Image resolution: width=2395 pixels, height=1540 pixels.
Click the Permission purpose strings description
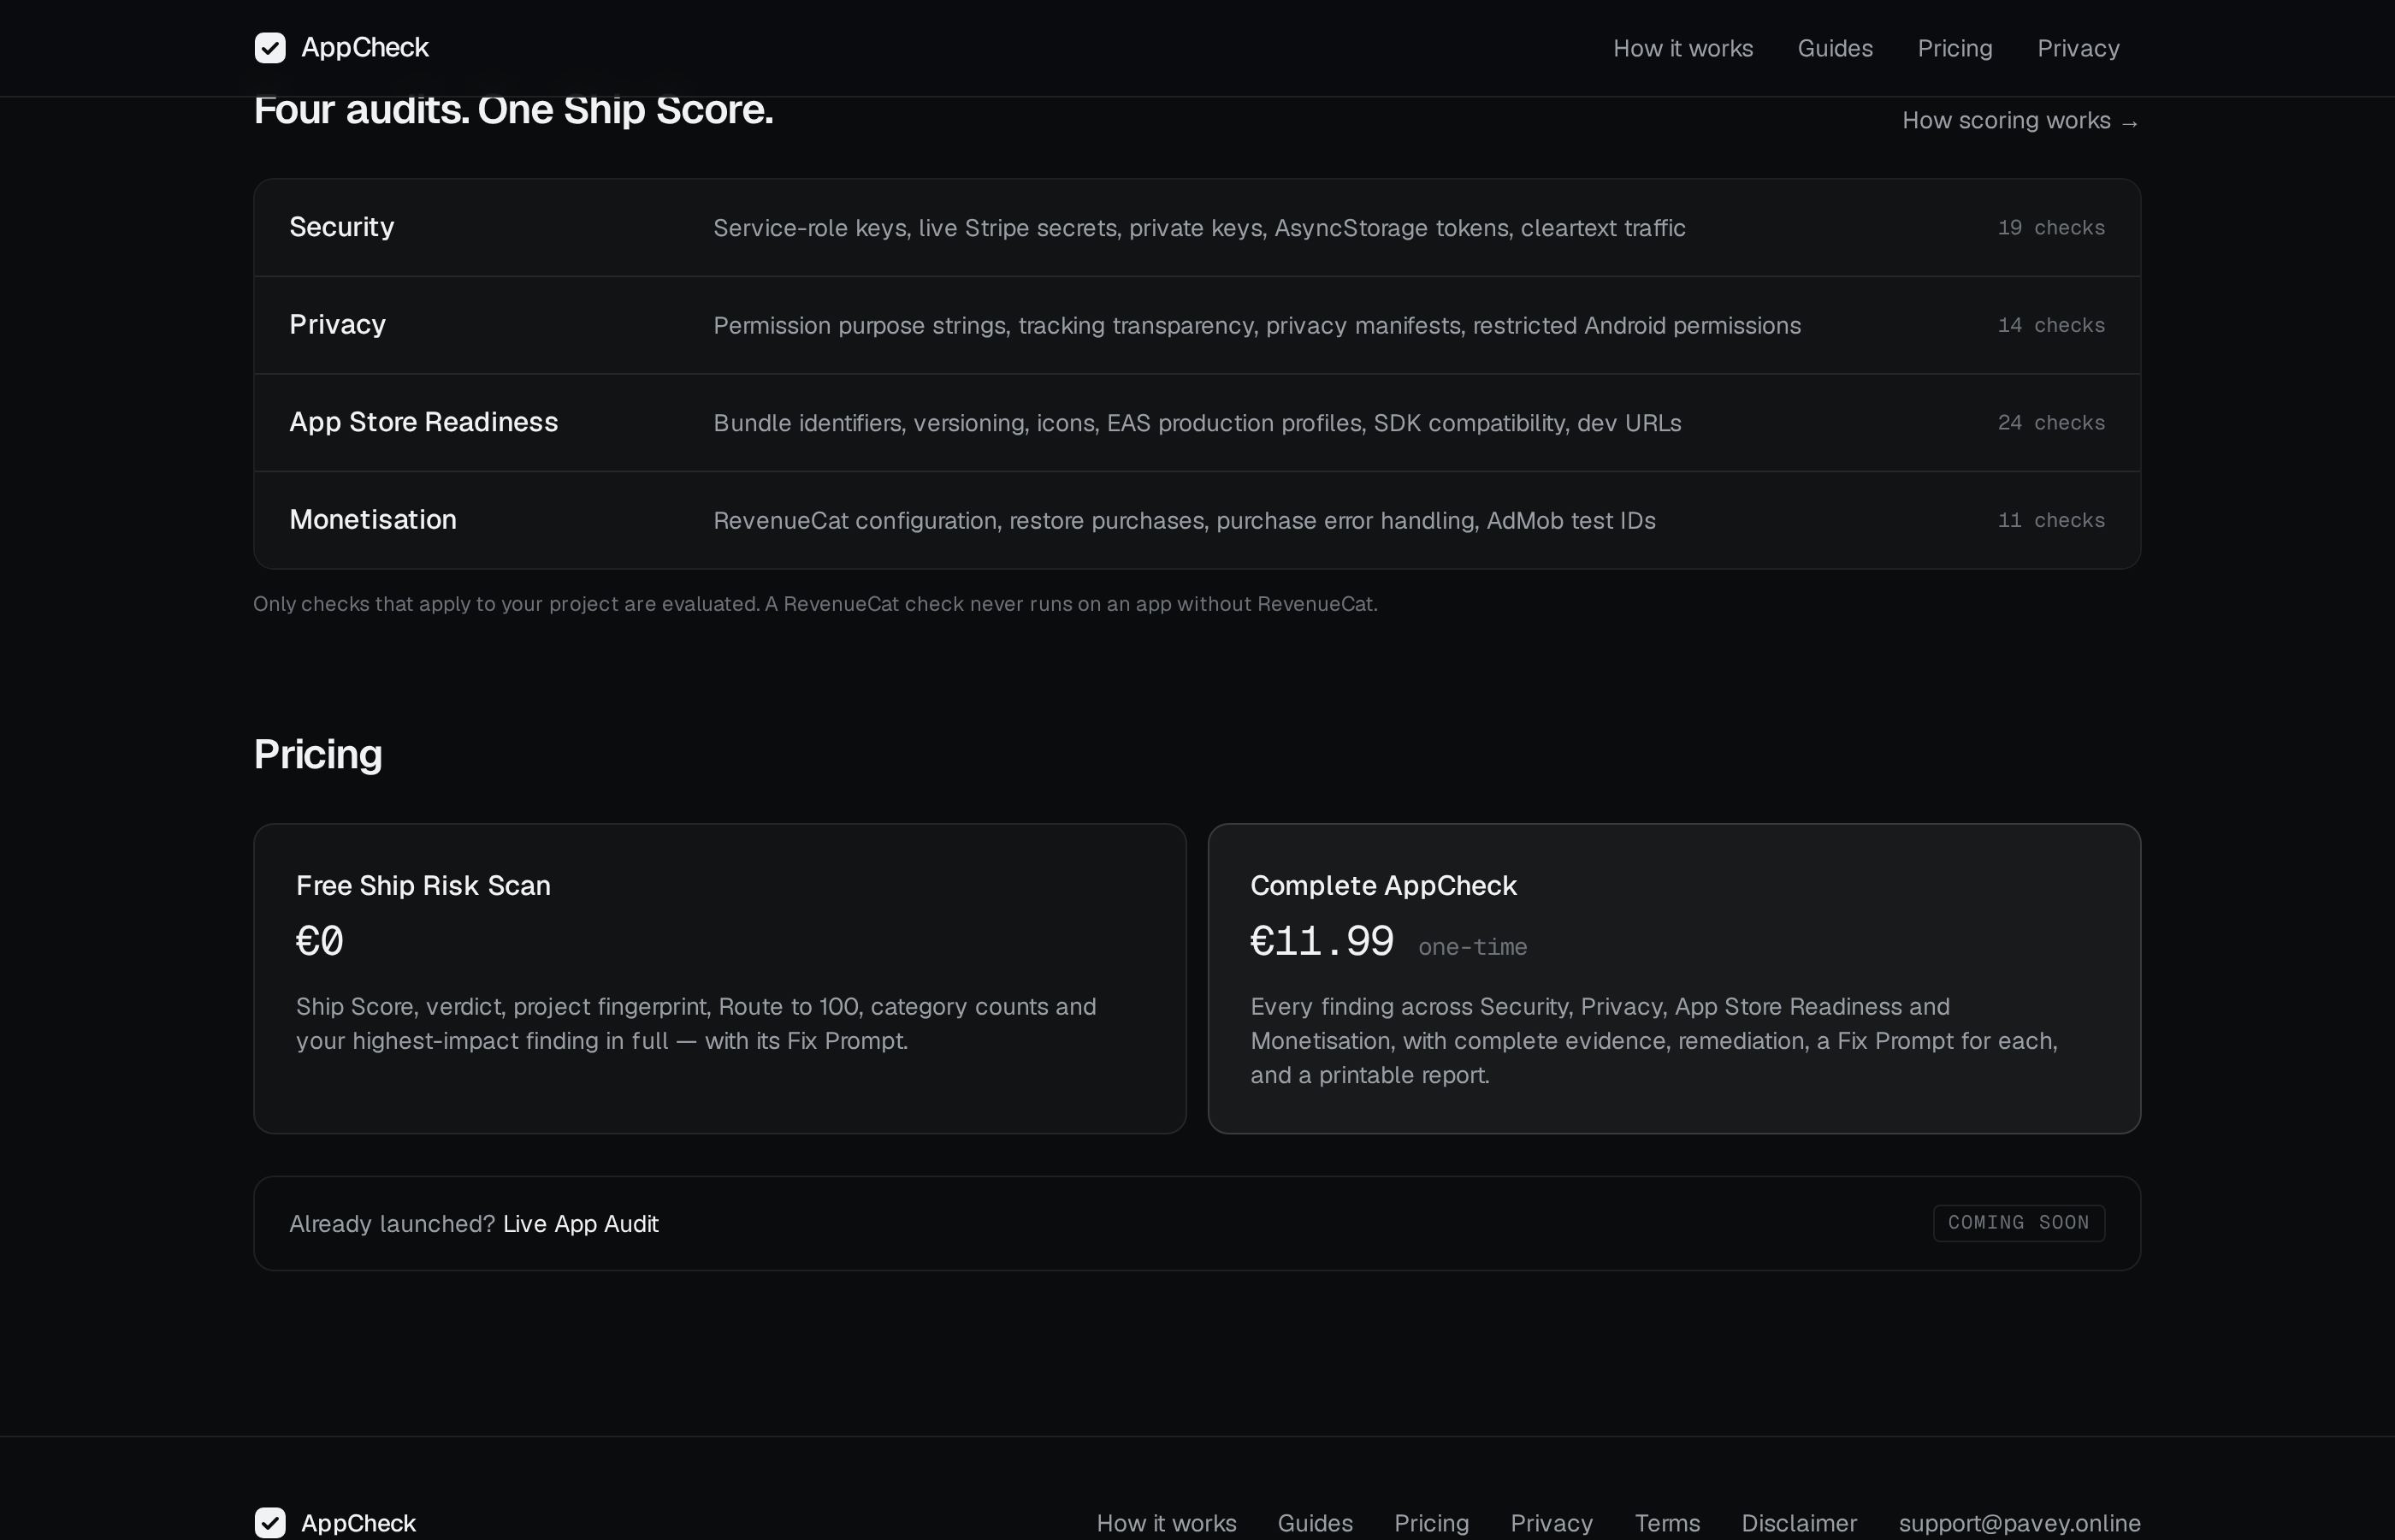[x=1257, y=326]
